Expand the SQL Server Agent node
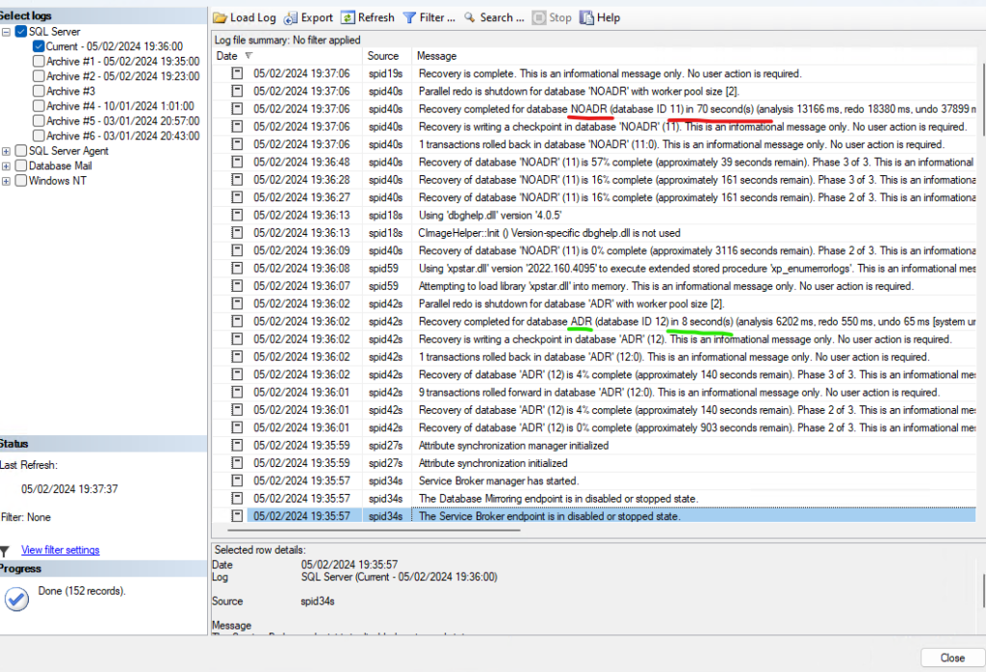 point(7,150)
